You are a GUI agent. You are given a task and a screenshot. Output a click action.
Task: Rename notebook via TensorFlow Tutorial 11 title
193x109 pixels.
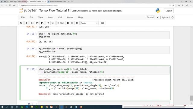pos(55,11)
